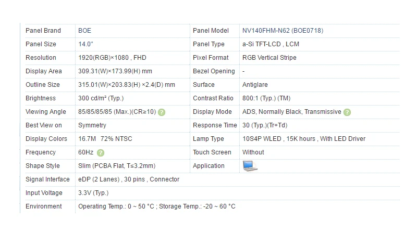Select the Best View on label

[44, 125]
